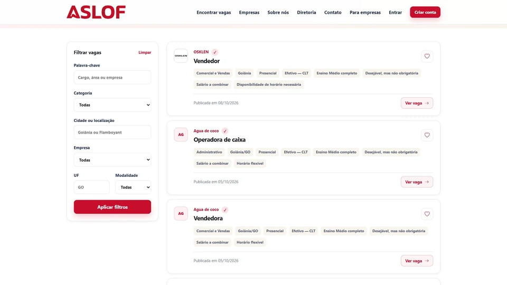Open the OSKLEN company logo thumbnail

[181, 55]
